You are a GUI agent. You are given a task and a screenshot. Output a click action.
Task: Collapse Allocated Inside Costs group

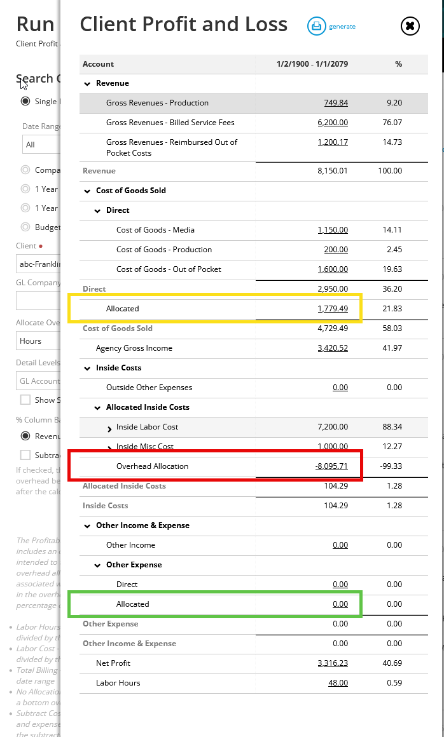tap(97, 407)
